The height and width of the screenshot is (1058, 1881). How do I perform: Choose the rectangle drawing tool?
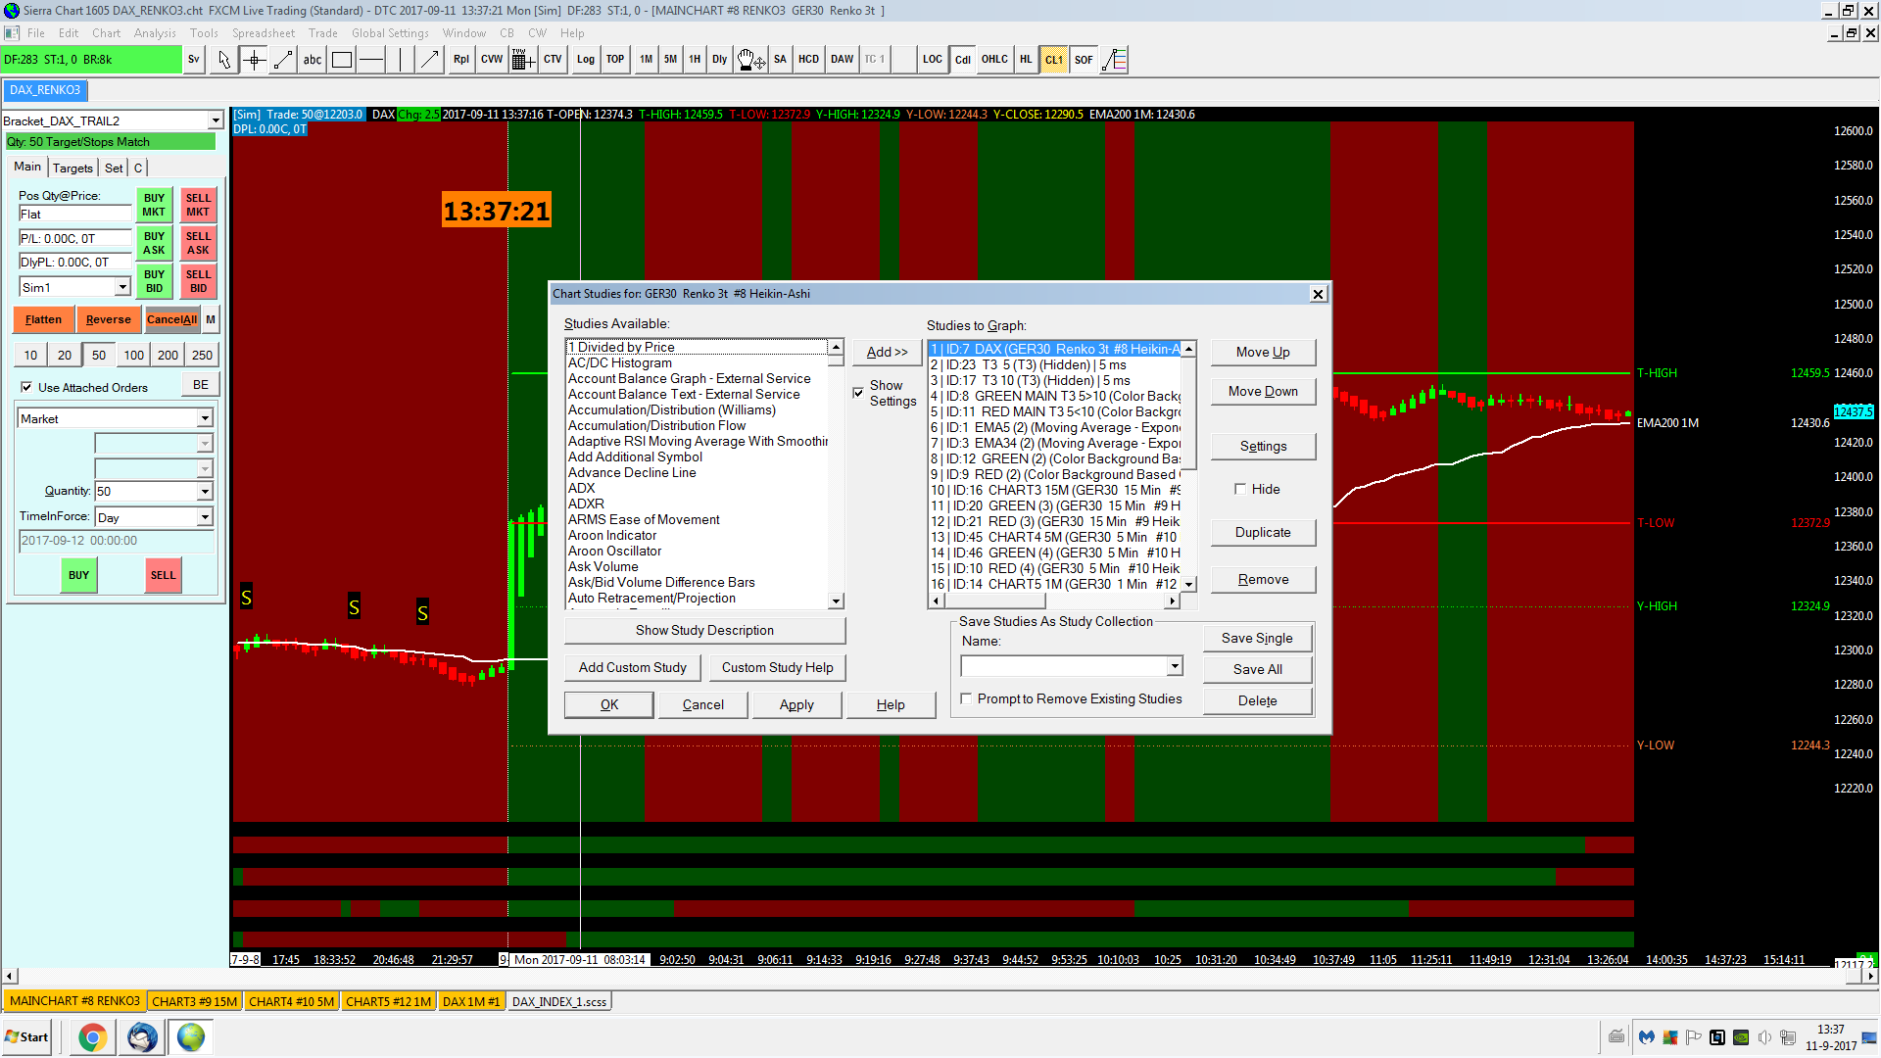[341, 60]
